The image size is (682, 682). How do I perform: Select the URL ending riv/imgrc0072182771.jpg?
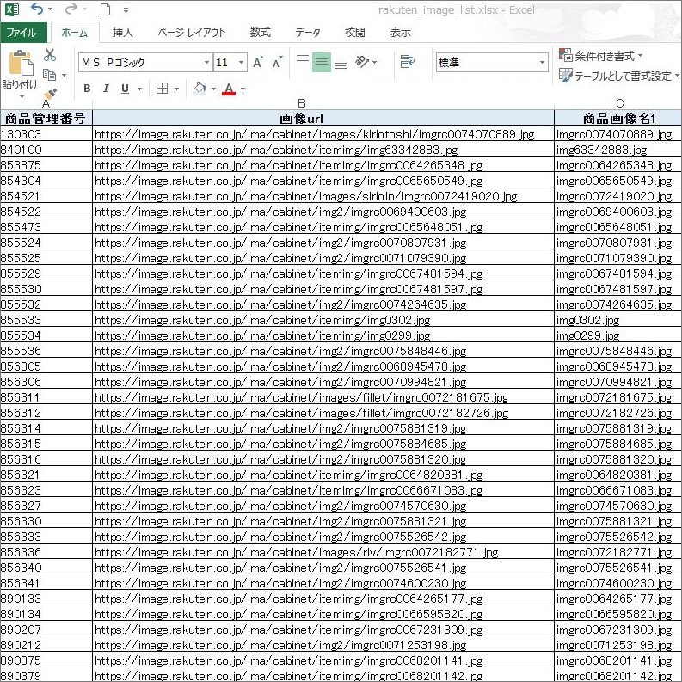pyautogui.click(x=323, y=552)
